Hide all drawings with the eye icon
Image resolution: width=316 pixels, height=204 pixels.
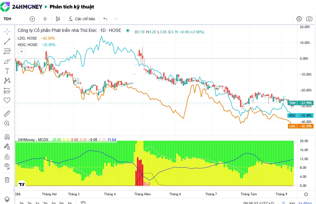(7, 166)
